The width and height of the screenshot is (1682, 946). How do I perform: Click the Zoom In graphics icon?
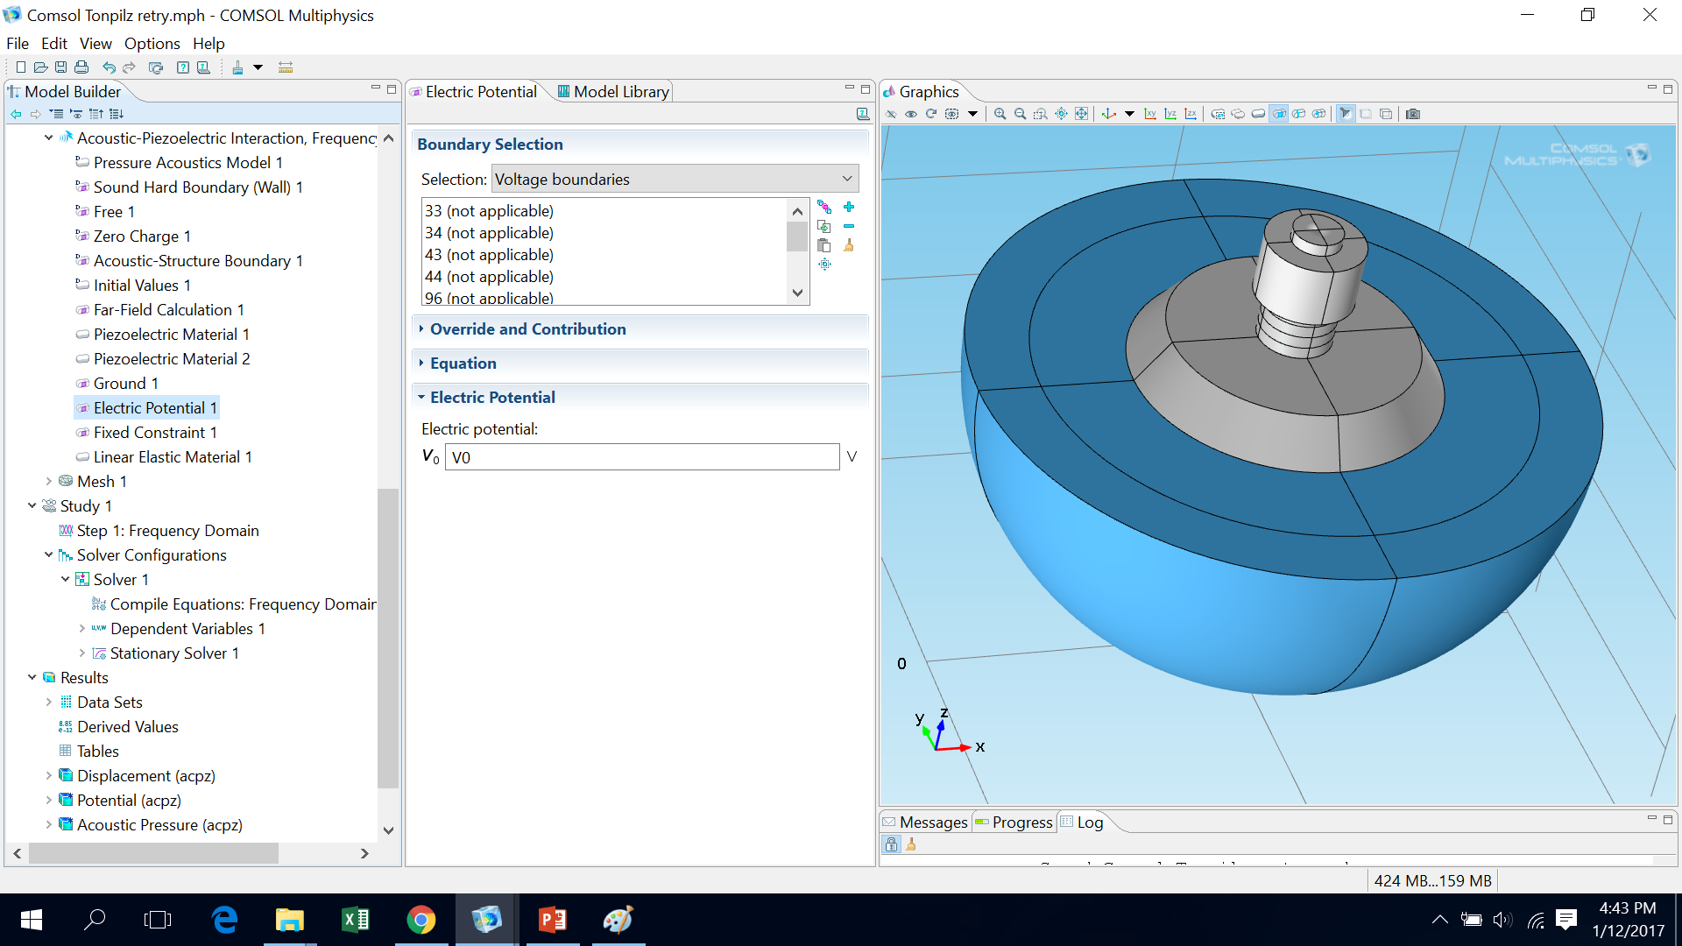(1000, 114)
